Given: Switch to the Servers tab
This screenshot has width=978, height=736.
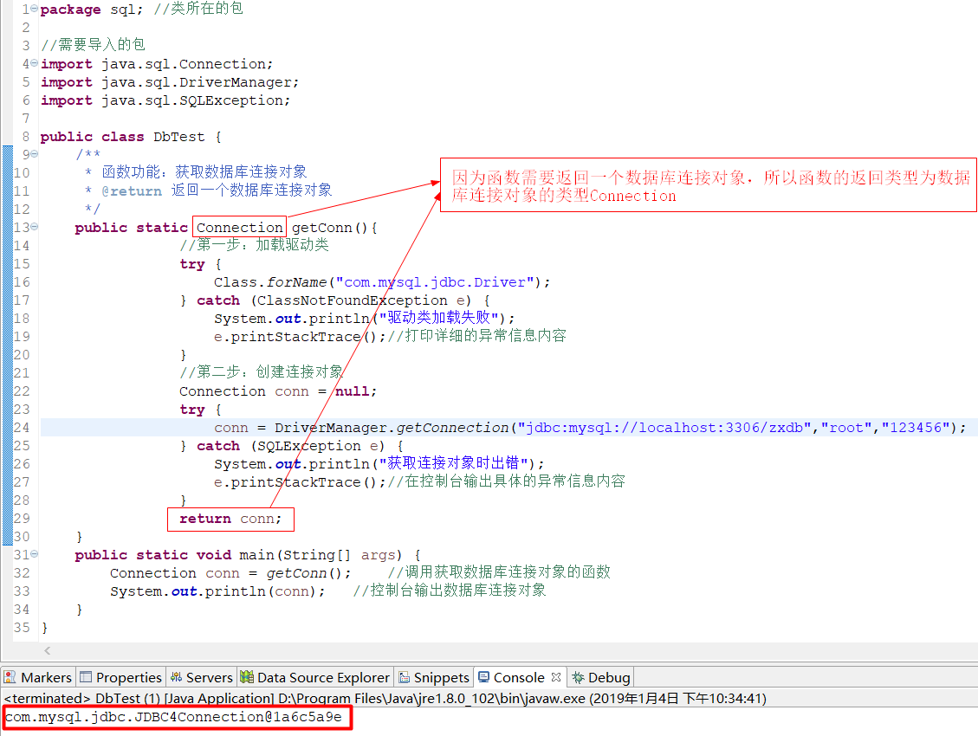Looking at the screenshot, I should coord(202,677).
